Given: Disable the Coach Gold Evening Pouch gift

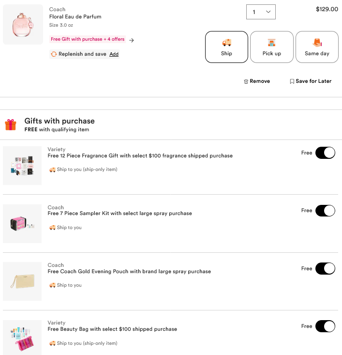Looking at the screenshot, I should [325, 268].
